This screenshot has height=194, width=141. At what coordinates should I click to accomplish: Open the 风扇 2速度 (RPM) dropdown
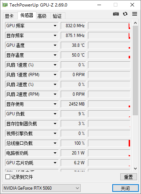[x=55, y=94]
